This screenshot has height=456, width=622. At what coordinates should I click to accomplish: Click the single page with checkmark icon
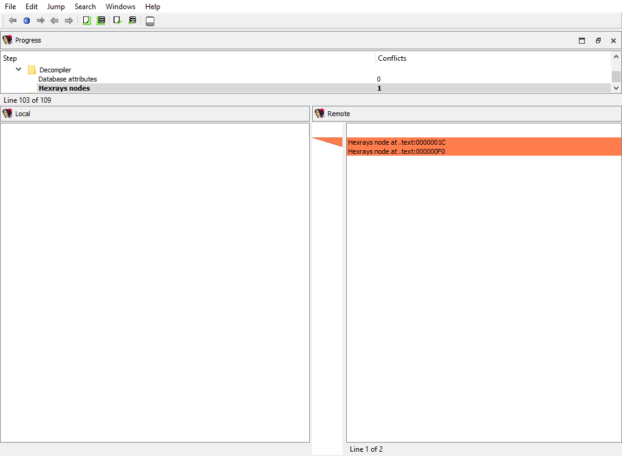click(x=118, y=21)
